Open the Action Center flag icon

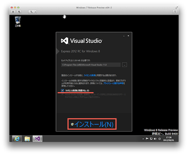[x=147, y=139]
